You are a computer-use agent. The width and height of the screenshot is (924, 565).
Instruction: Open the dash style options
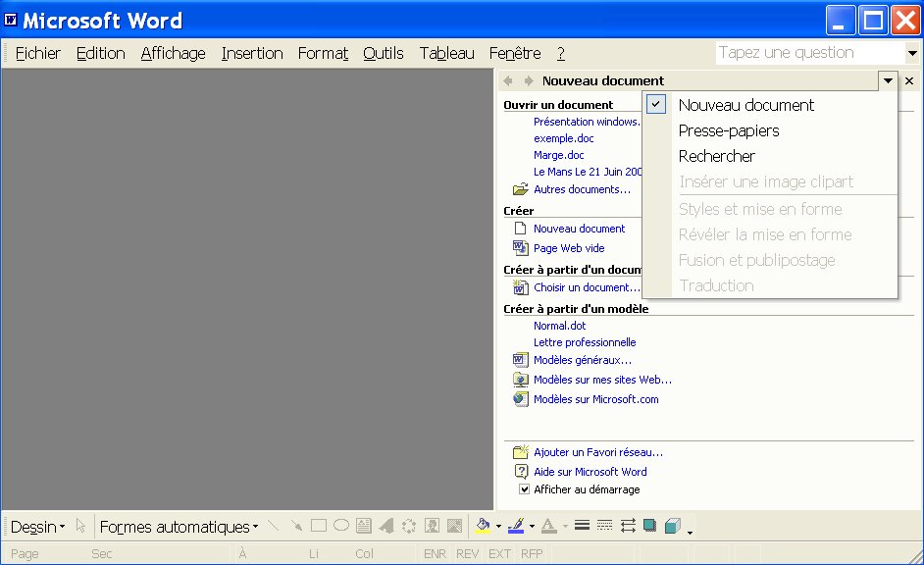click(604, 526)
